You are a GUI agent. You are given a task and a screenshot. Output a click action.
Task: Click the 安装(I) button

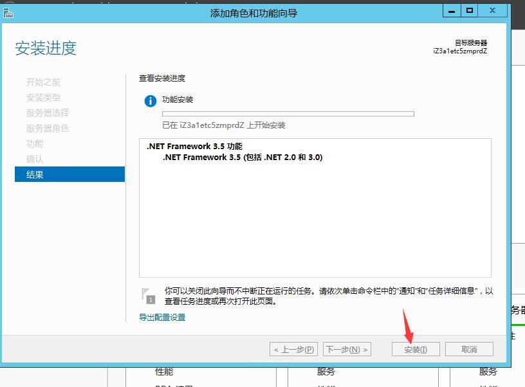(x=416, y=350)
